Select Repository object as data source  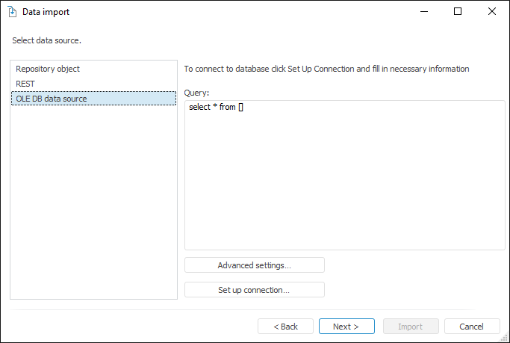tap(48, 69)
